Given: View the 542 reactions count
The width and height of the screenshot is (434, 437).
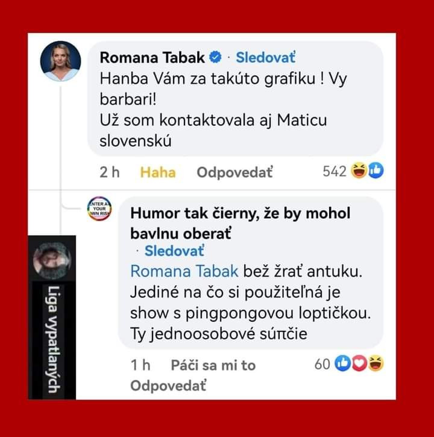Looking at the screenshot, I should click(335, 171).
